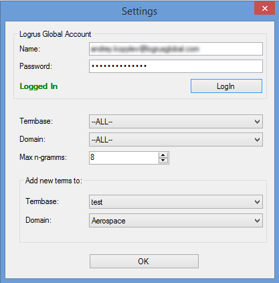Click the 'Logrus Global Account' group label
The image size is (279, 283).
tap(56, 34)
